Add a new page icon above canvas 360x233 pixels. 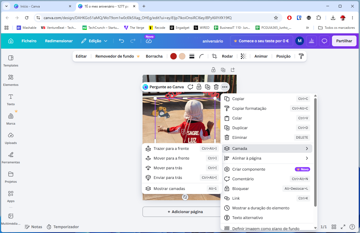233,70
